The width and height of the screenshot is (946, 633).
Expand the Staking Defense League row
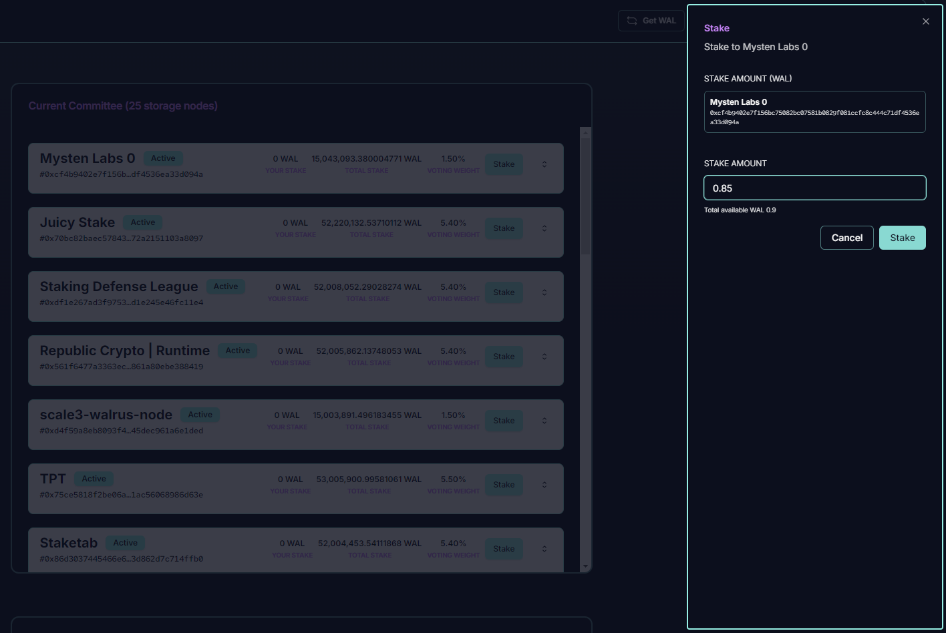click(544, 292)
